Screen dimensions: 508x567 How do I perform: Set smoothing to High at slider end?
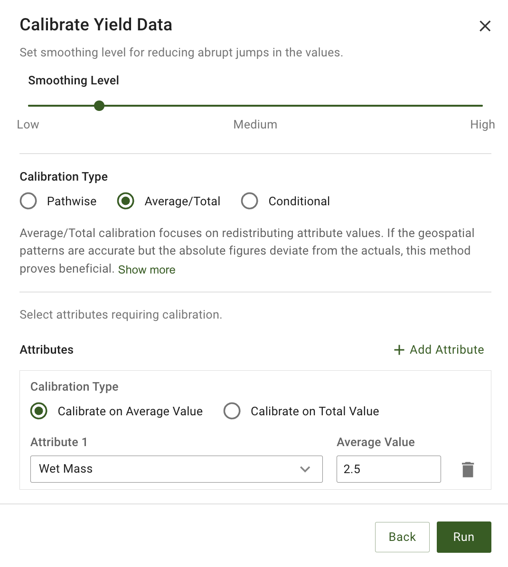(482, 106)
